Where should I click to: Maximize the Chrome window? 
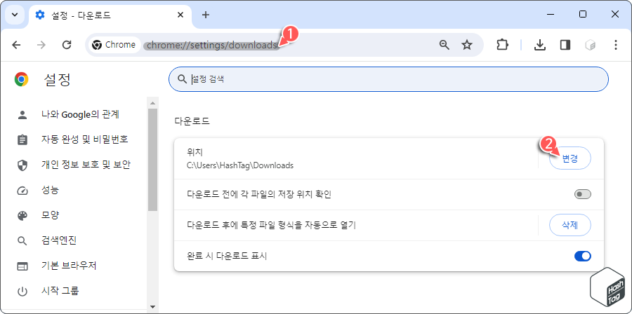583,15
